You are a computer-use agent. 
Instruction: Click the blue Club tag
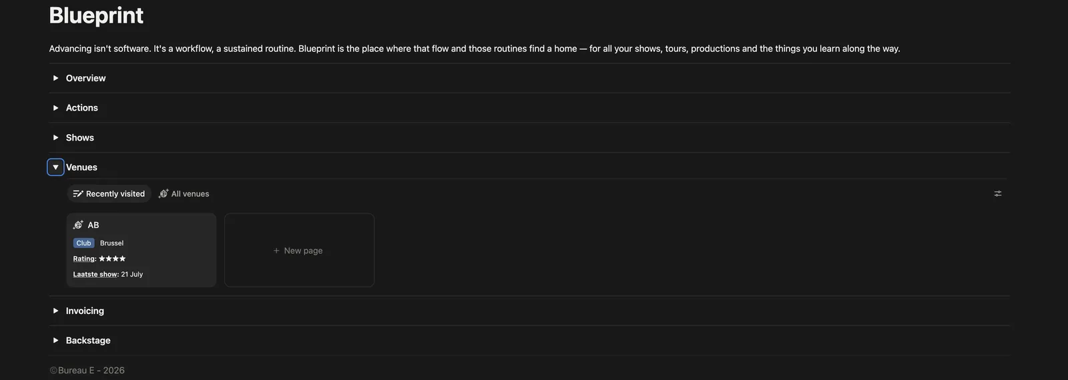point(83,243)
